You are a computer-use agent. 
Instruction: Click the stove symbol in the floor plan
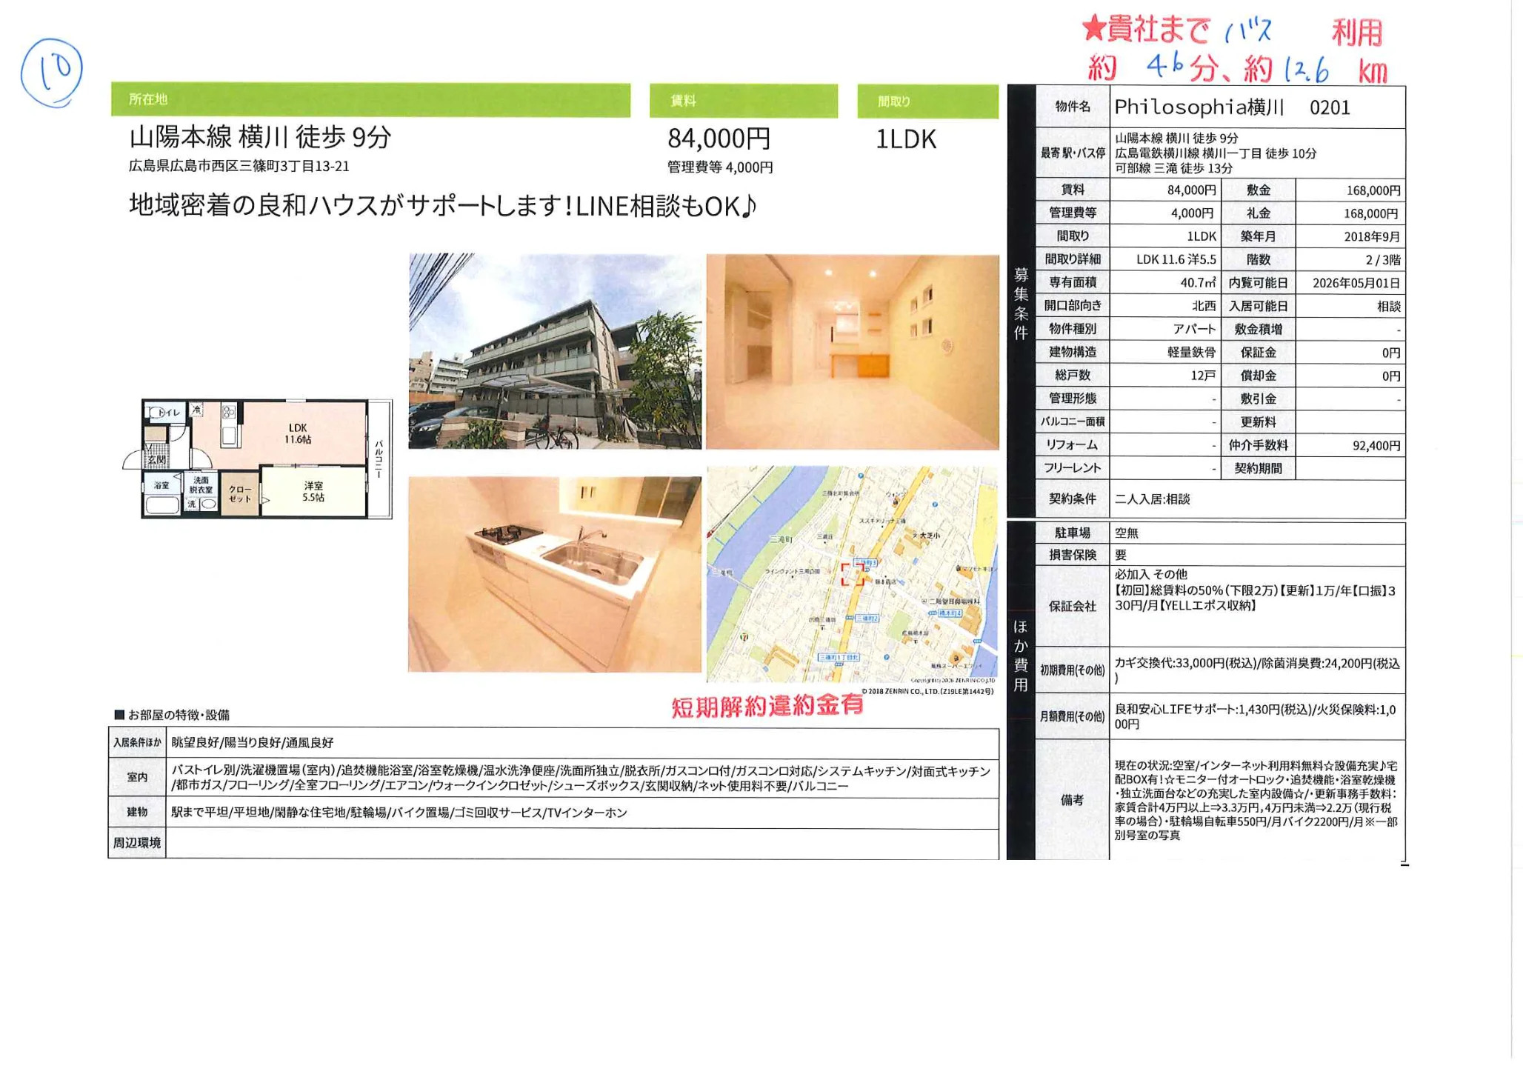pyautogui.click(x=229, y=412)
